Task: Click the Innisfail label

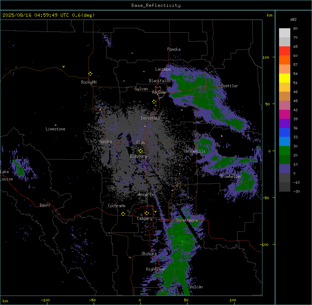Action: click(x=150, y=118)
